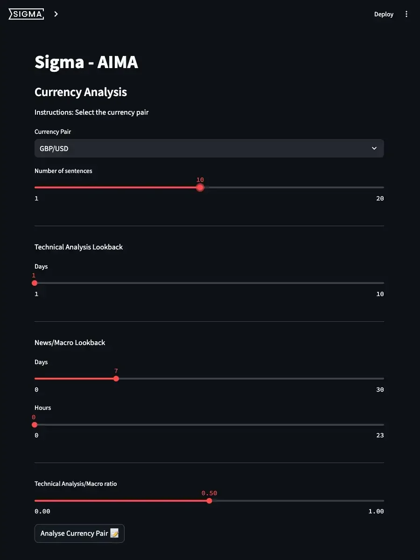
Task: Click the Number of sentences slider handle
Action: coord(200,187)
